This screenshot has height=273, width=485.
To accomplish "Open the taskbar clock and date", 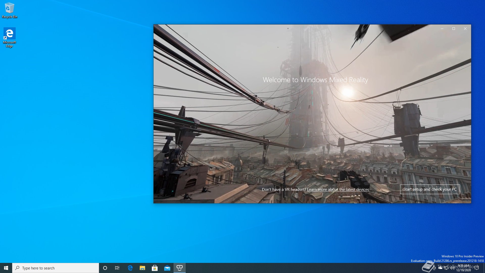I will (x=464, y=268).
